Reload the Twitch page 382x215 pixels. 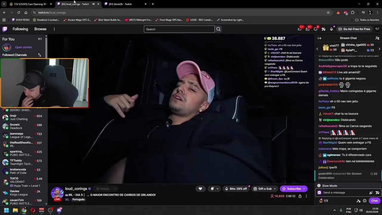click(19, 13)
